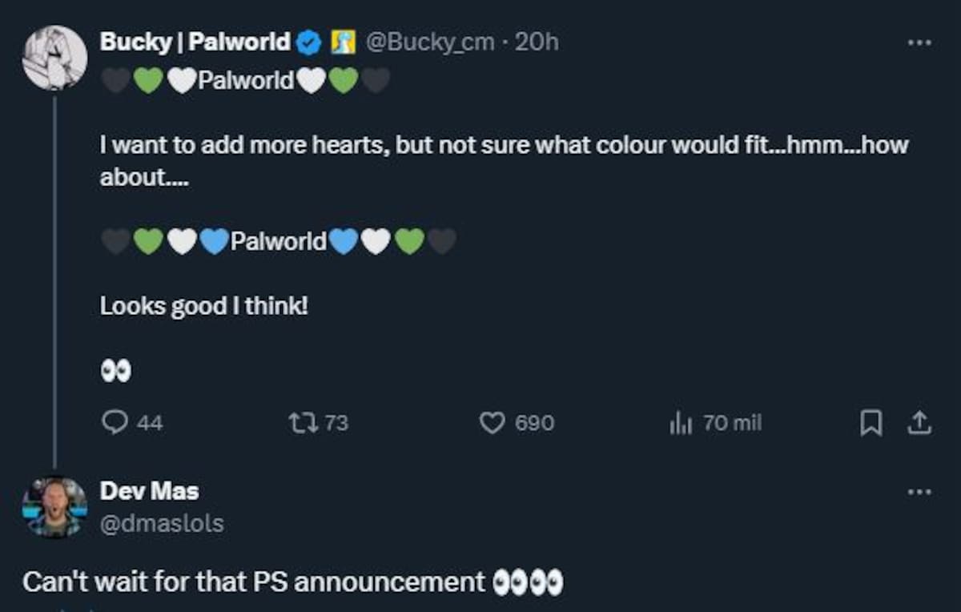961x612 pixels.
Task: Open the @Bucky_cm handle link
Action: 430,42
